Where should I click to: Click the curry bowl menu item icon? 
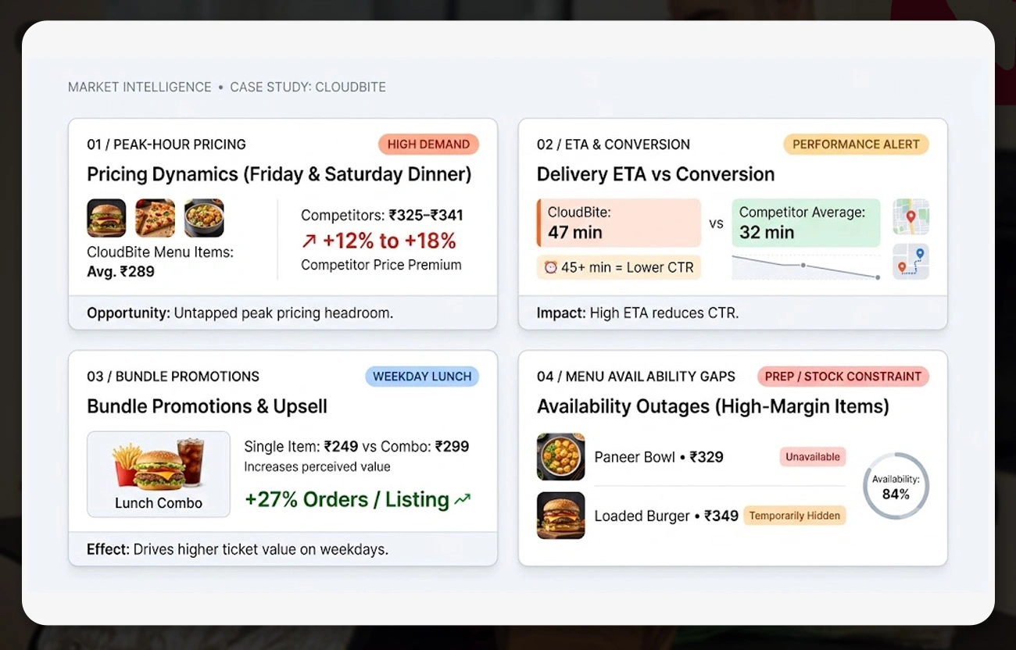204,218
